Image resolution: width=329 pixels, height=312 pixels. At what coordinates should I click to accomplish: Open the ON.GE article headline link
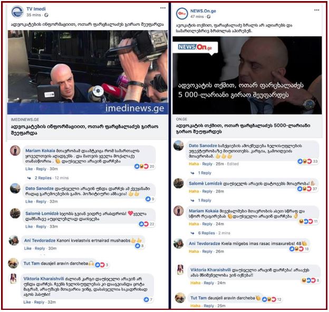pos(243,129)
